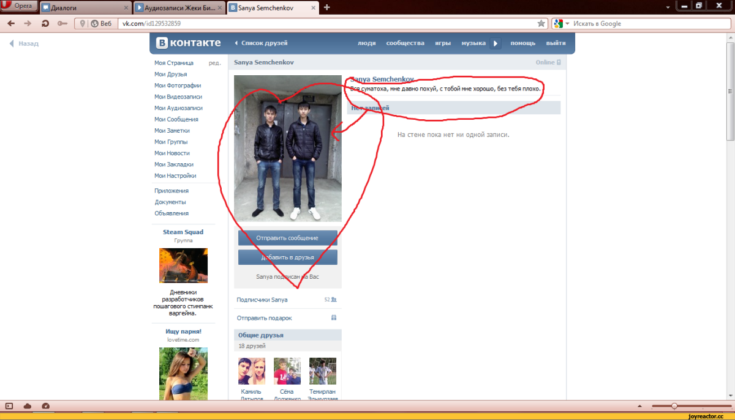Open the tab list dropdown arrow at top right

tap(668, 7)
